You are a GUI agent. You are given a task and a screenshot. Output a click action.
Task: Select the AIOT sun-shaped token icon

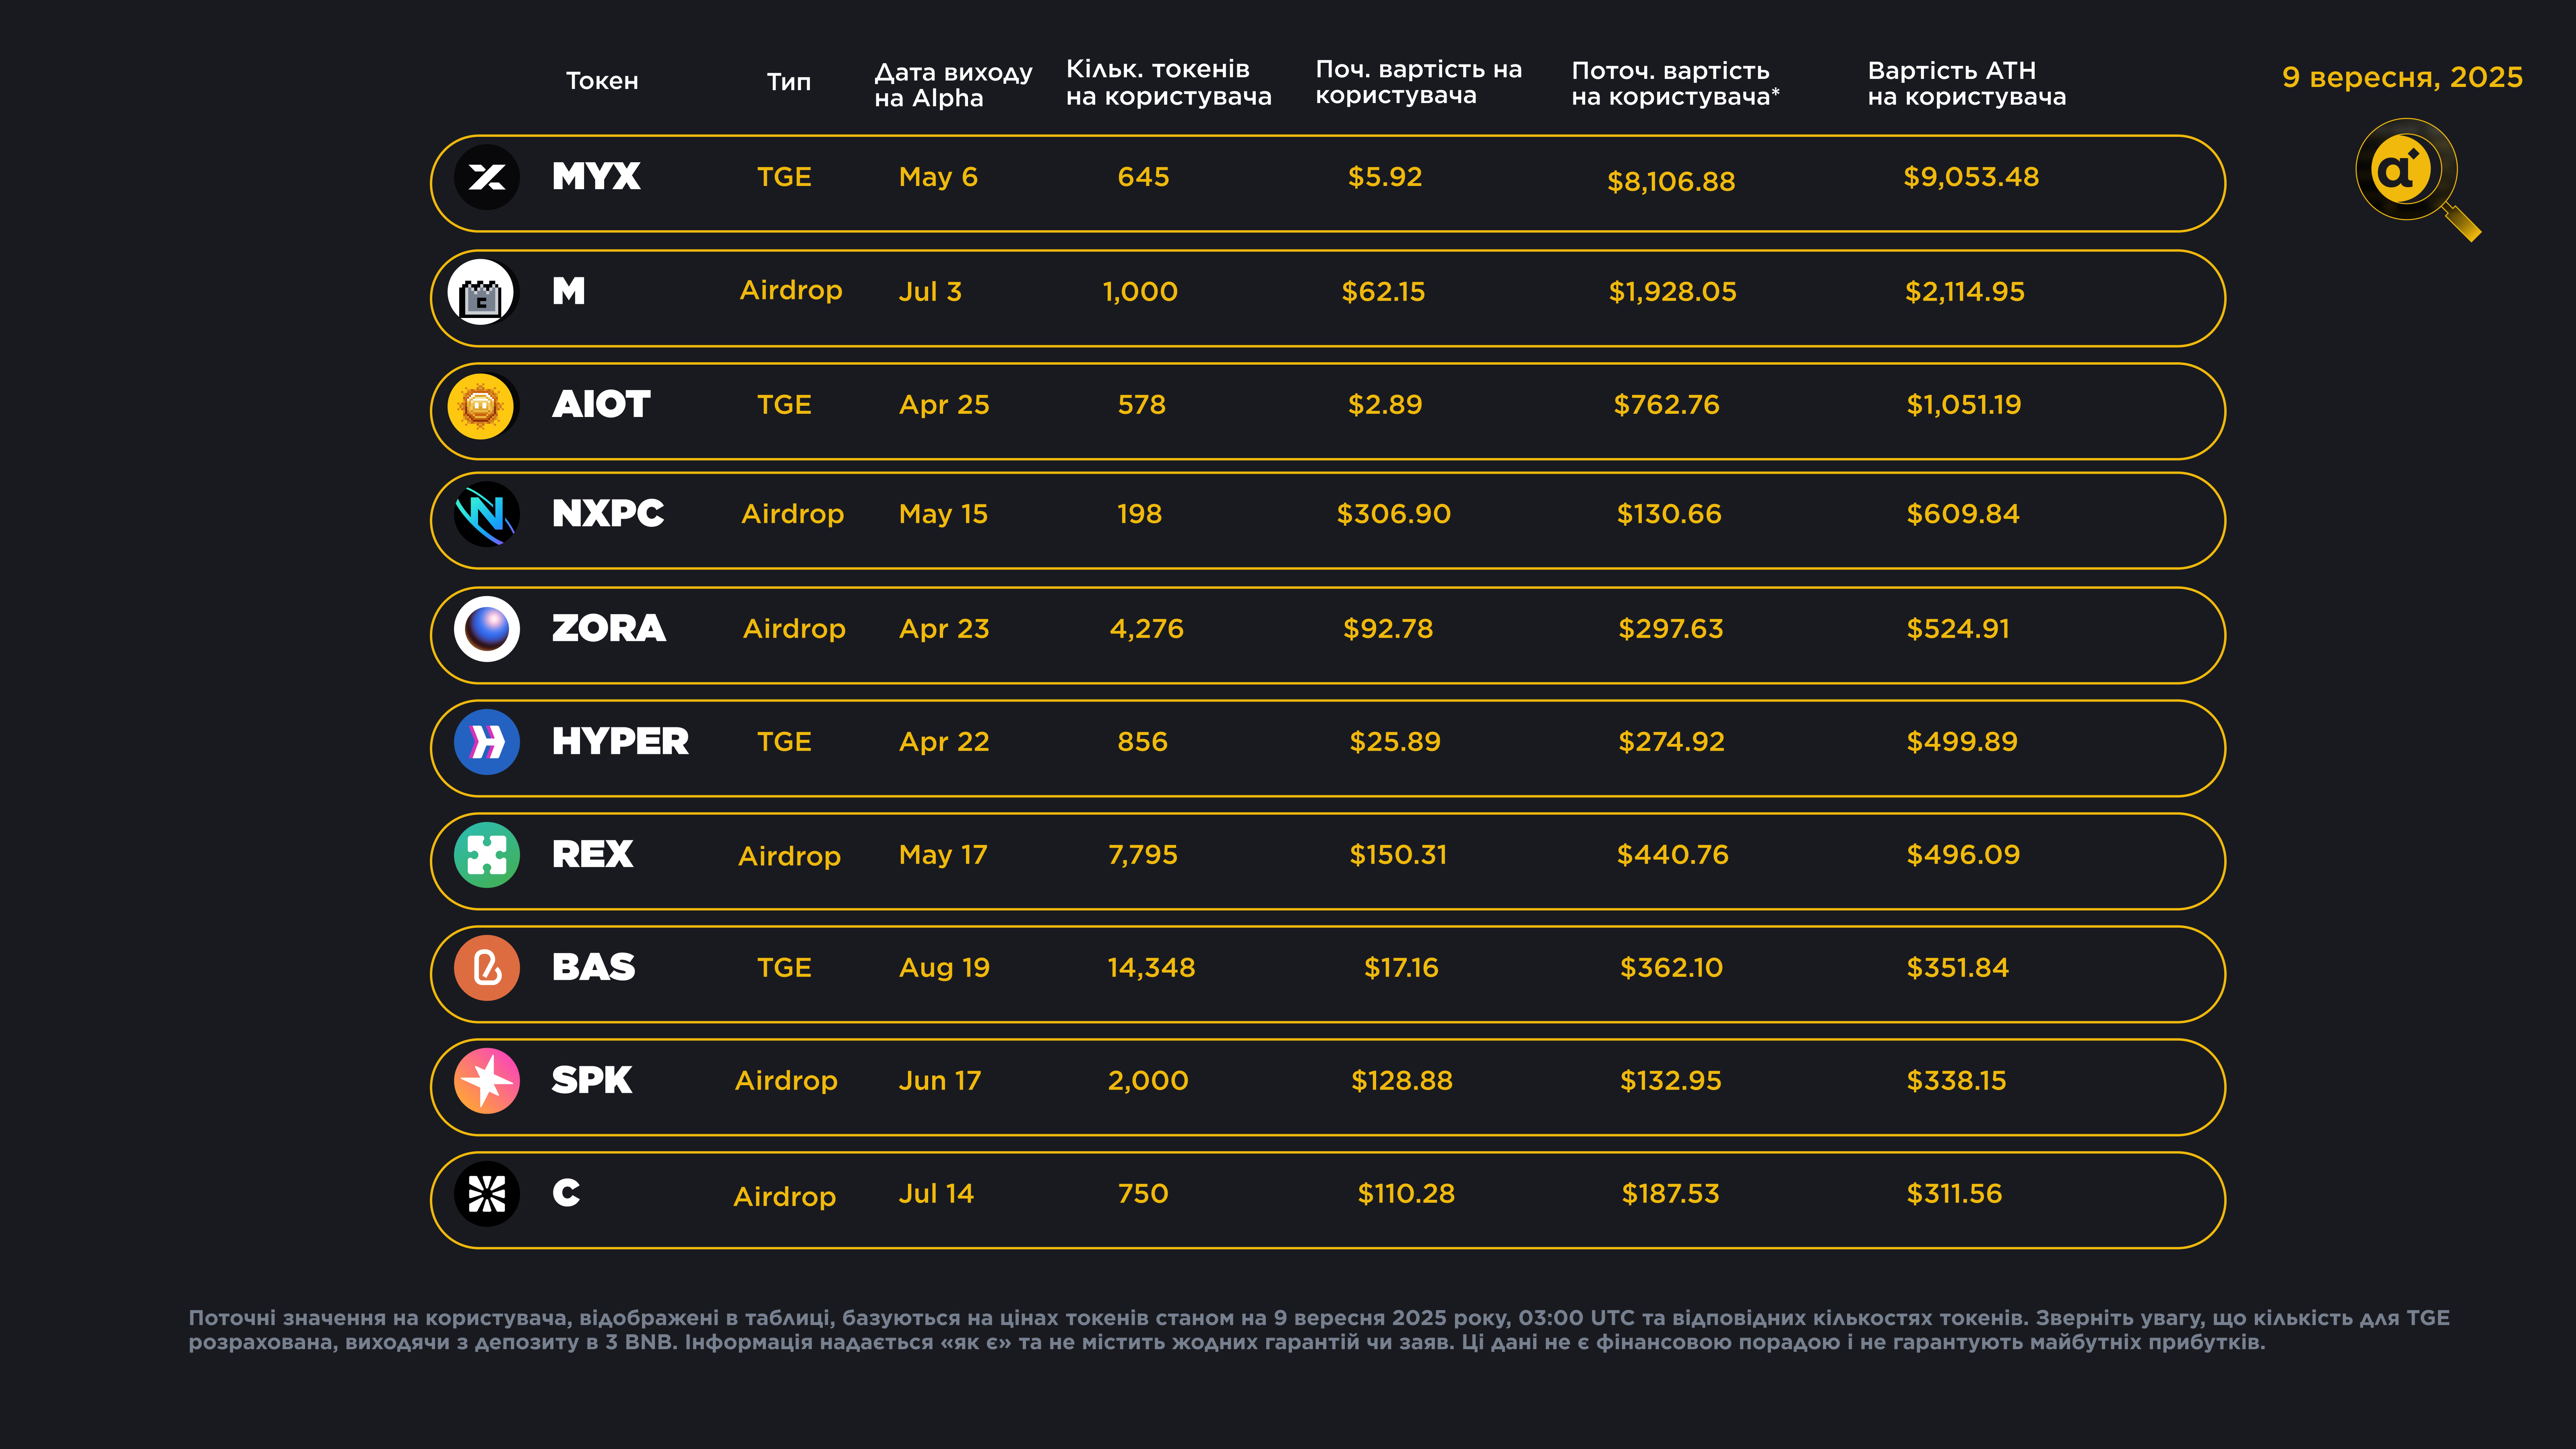(x=481, y=406)
